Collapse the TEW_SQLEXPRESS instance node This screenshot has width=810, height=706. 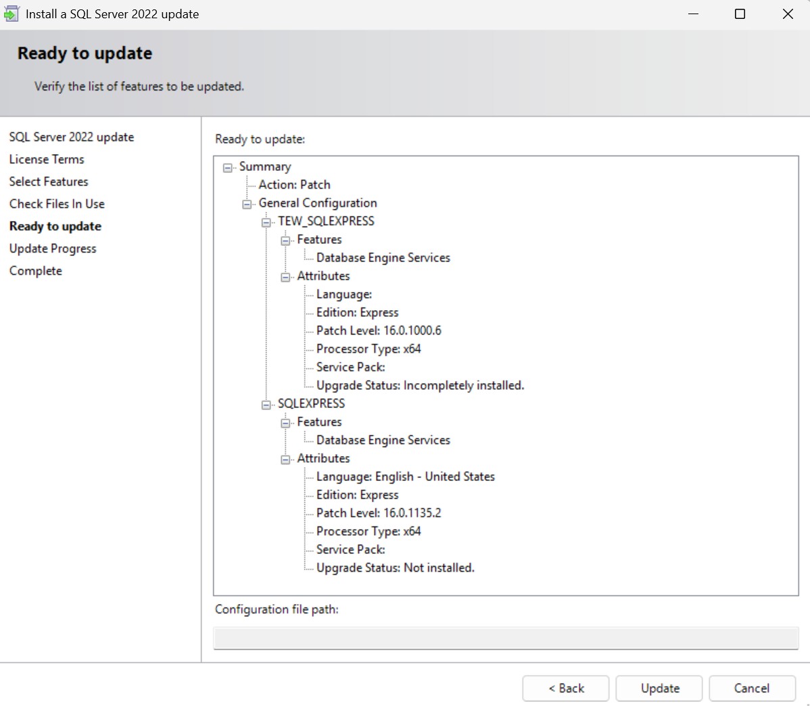point(266,222)
